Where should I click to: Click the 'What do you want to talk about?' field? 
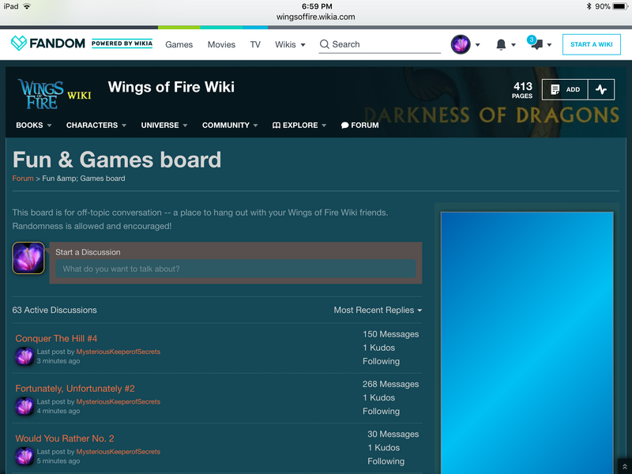tap(235, 269)
